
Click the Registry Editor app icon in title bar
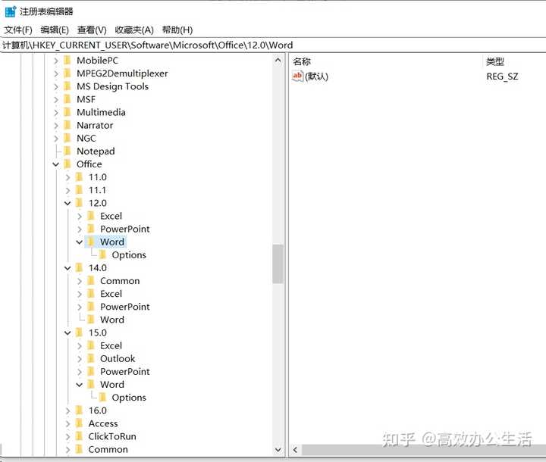[x=11, y=11]
